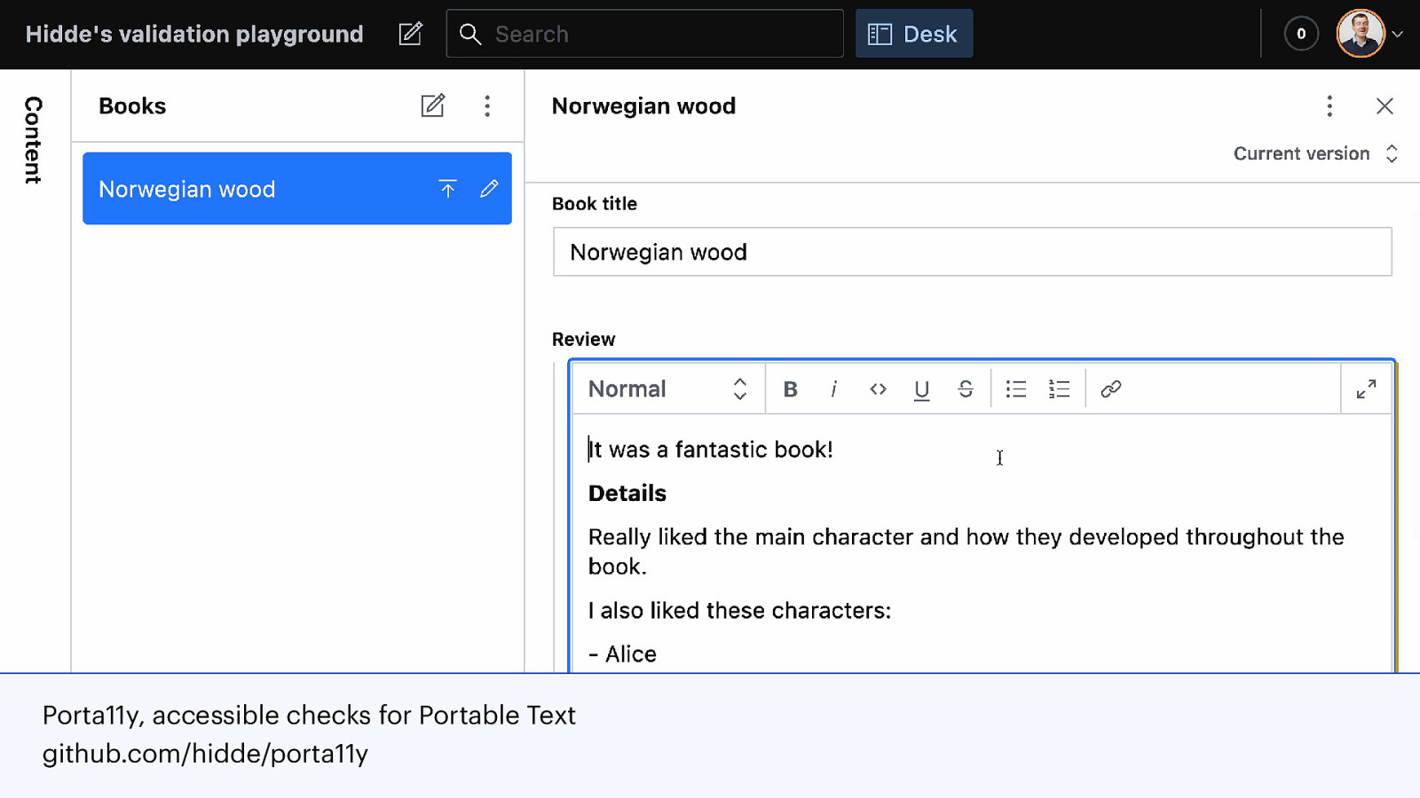This screenshot has width=1420, height=798.
Task: Click the publish arrow icon on Norwegian wood
Action: click(x=447, y=189)
